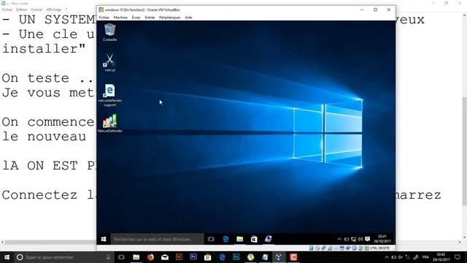Viewport: 467px width, 263px height.
Task: Click the VirtualBox hard disk status icon
Action: (x=312, y=248)
